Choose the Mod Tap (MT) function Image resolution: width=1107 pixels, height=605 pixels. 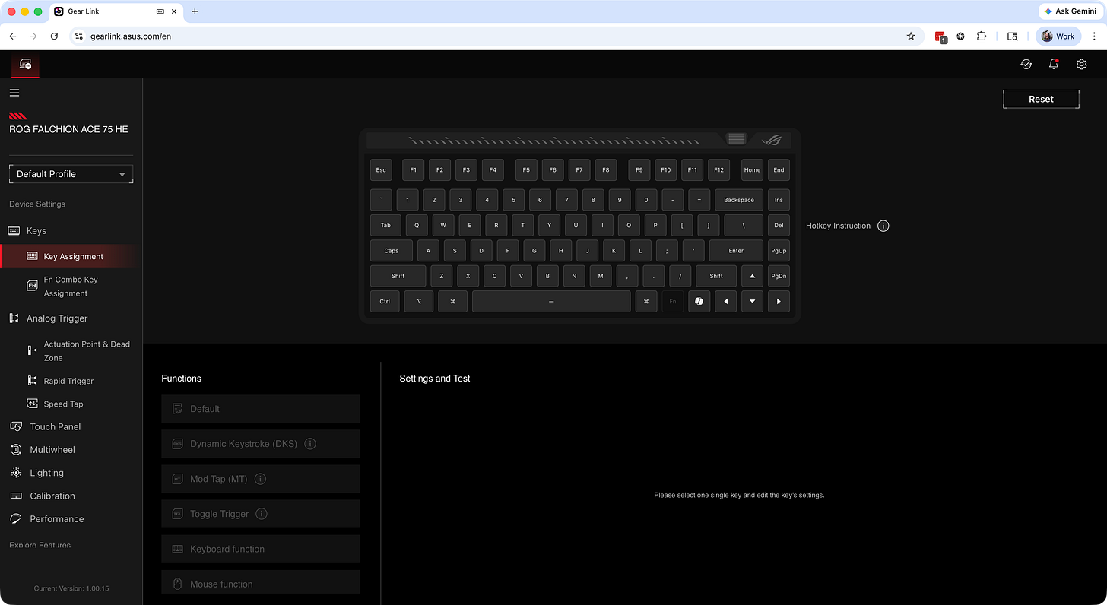(x=260, y=479)
